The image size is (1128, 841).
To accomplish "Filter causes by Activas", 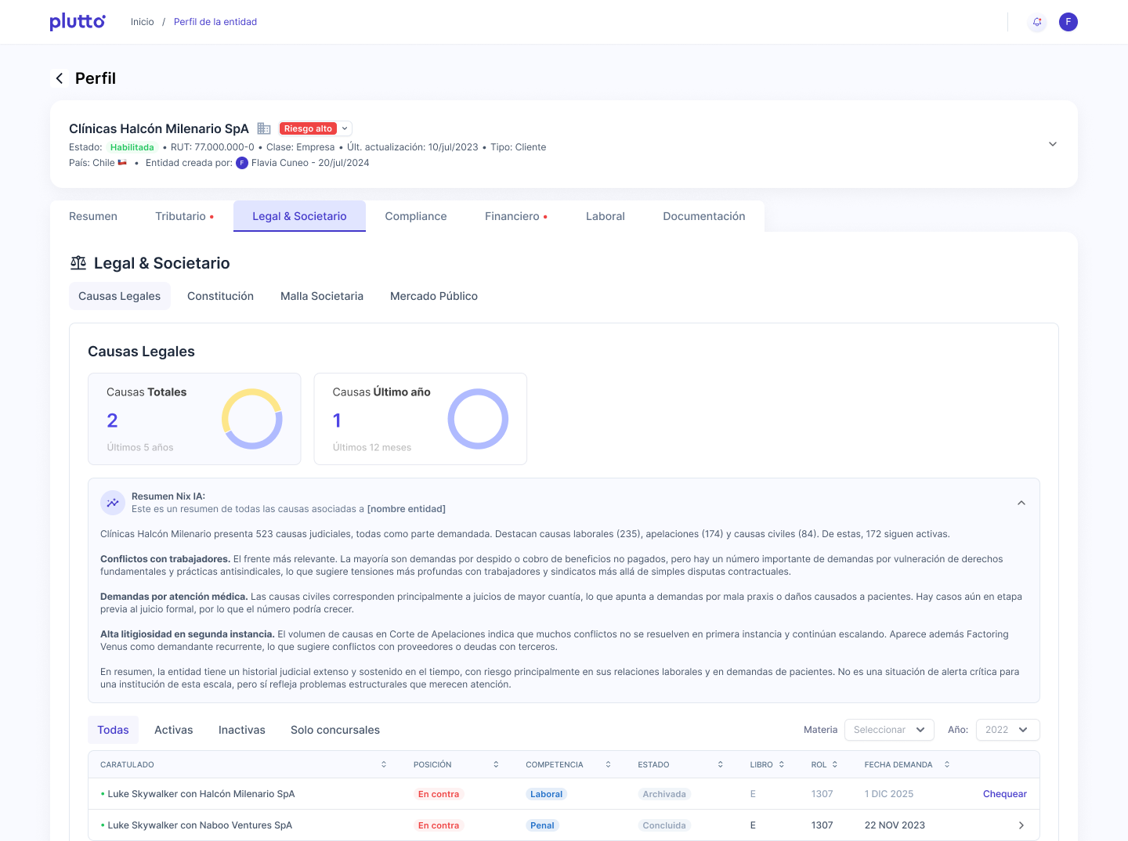I will coord(174,730).
